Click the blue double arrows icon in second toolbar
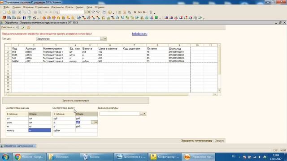This screenshot has width=287, height=161. coord(24,18)
